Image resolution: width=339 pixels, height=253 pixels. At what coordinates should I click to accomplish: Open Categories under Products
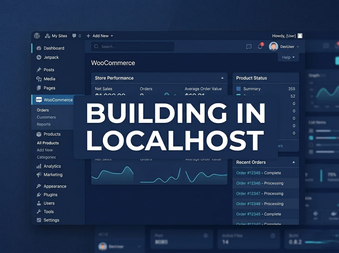pos(46,157)
